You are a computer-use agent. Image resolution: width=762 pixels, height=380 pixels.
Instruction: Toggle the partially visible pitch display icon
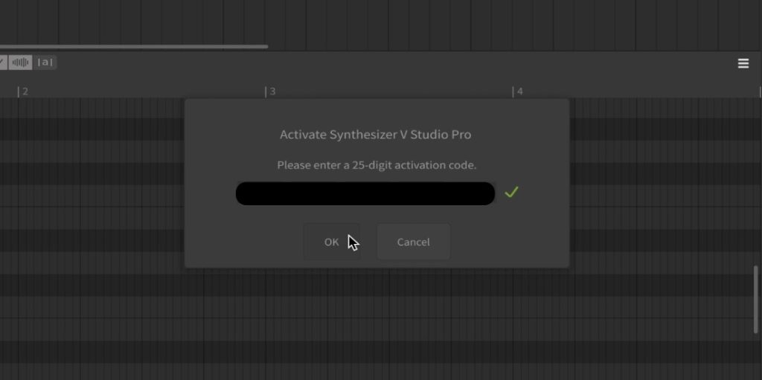[x=3, y=62]
